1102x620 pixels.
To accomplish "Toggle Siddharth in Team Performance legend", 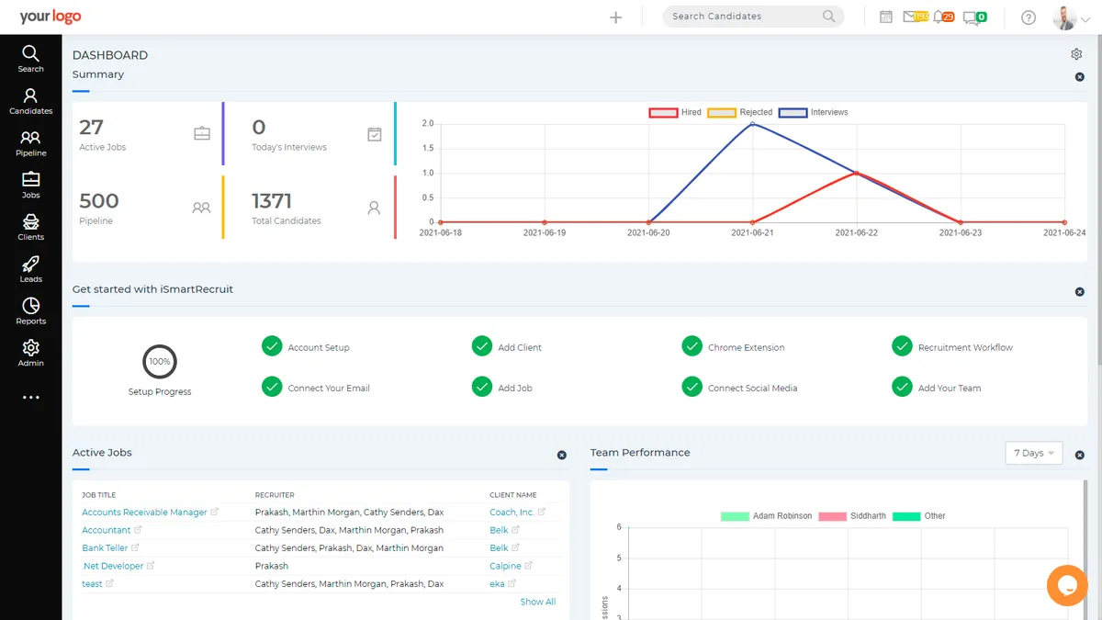I will pyautogui.click(x=852, y=516).
